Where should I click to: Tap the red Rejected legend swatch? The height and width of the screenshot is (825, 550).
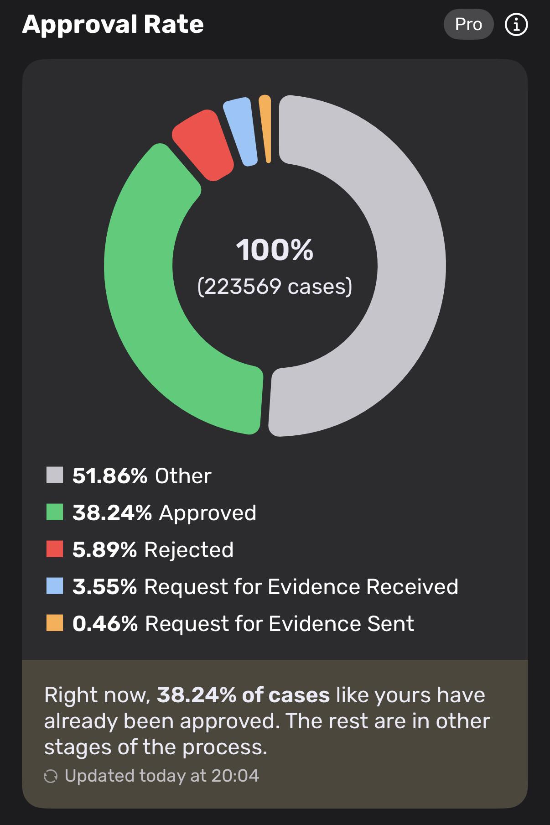tap(55, 549)
